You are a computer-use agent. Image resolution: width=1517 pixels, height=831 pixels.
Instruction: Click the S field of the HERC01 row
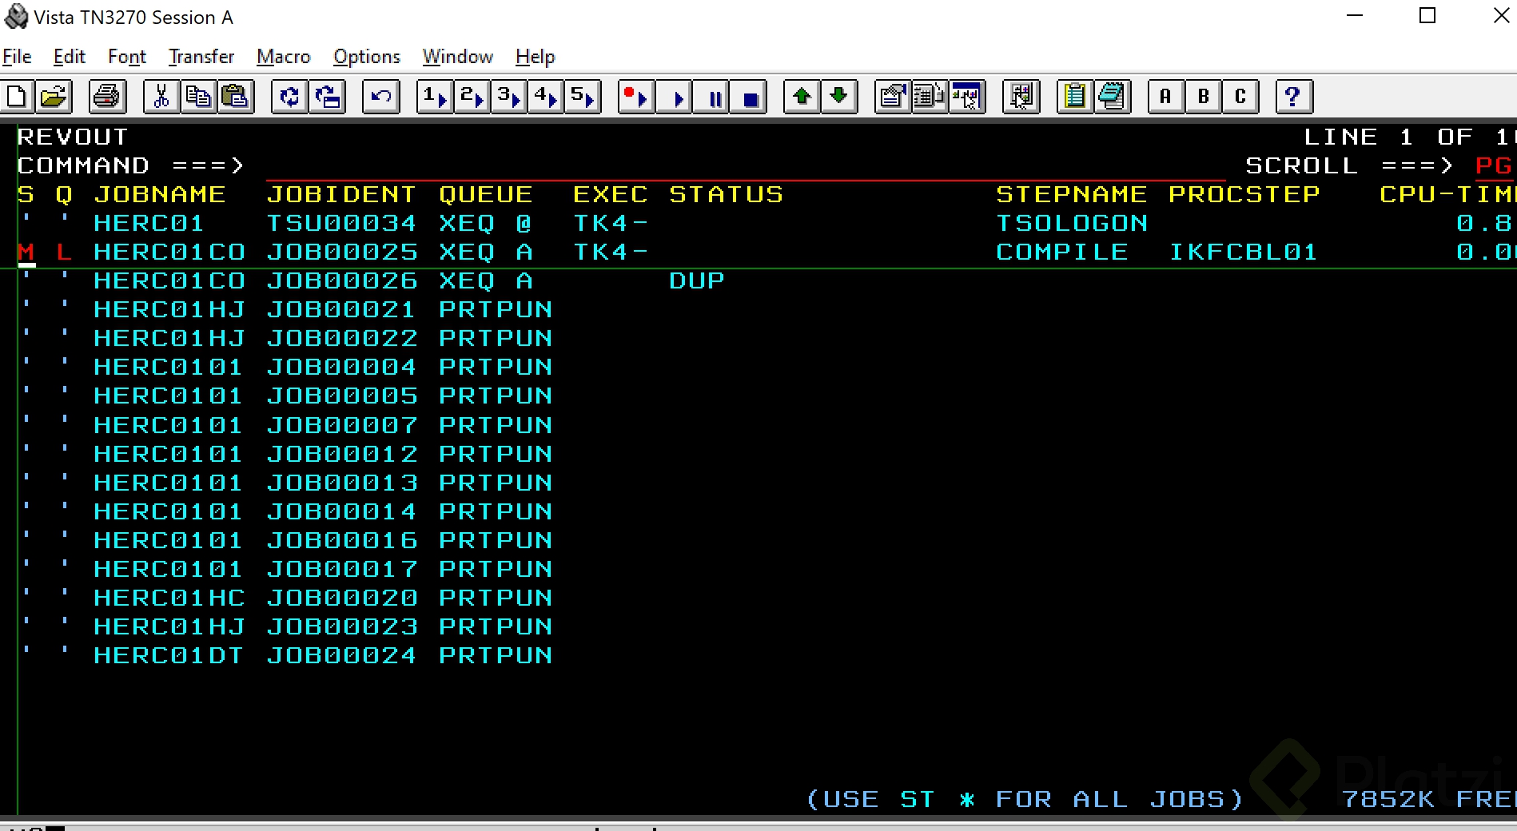26,223
